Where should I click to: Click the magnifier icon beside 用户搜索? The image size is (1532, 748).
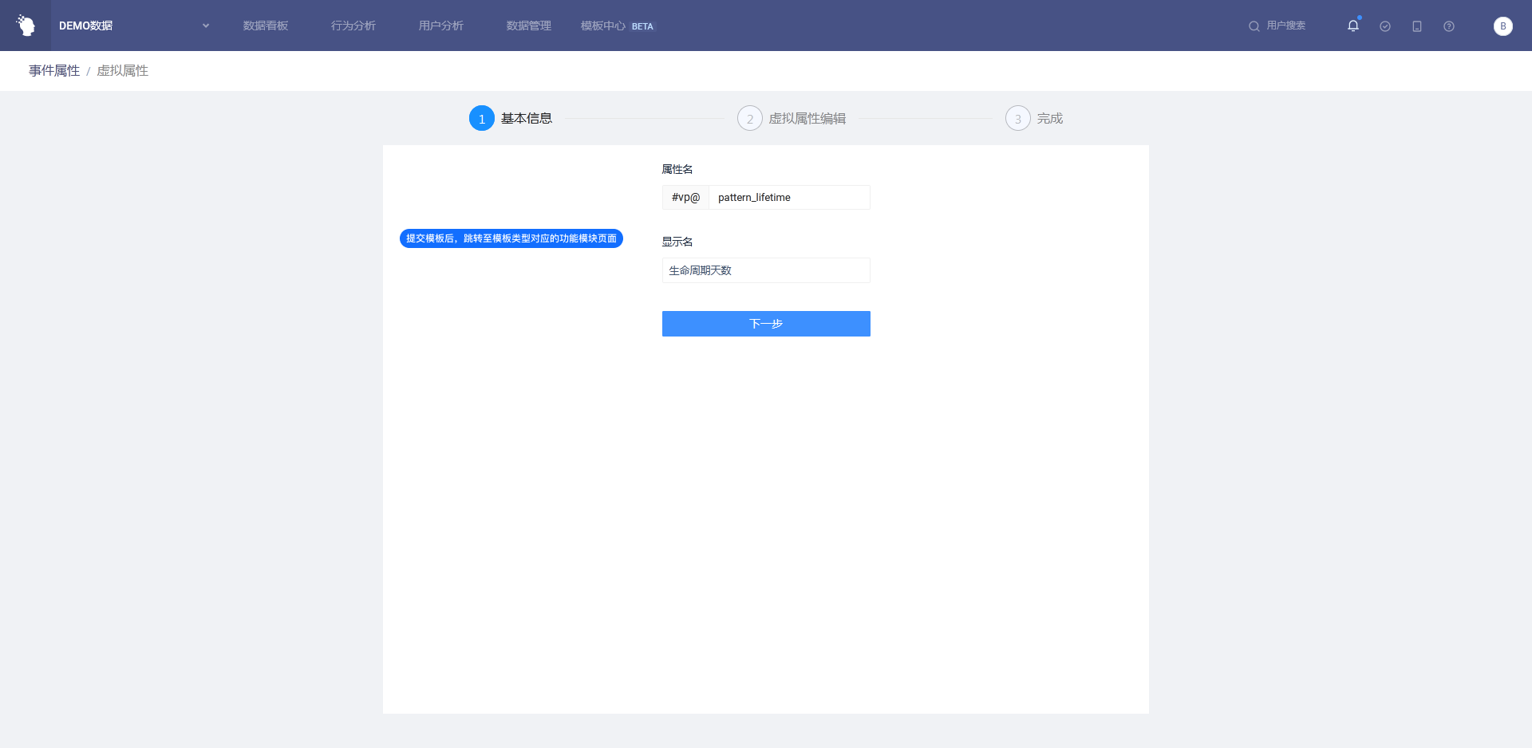coord(1254,26)
